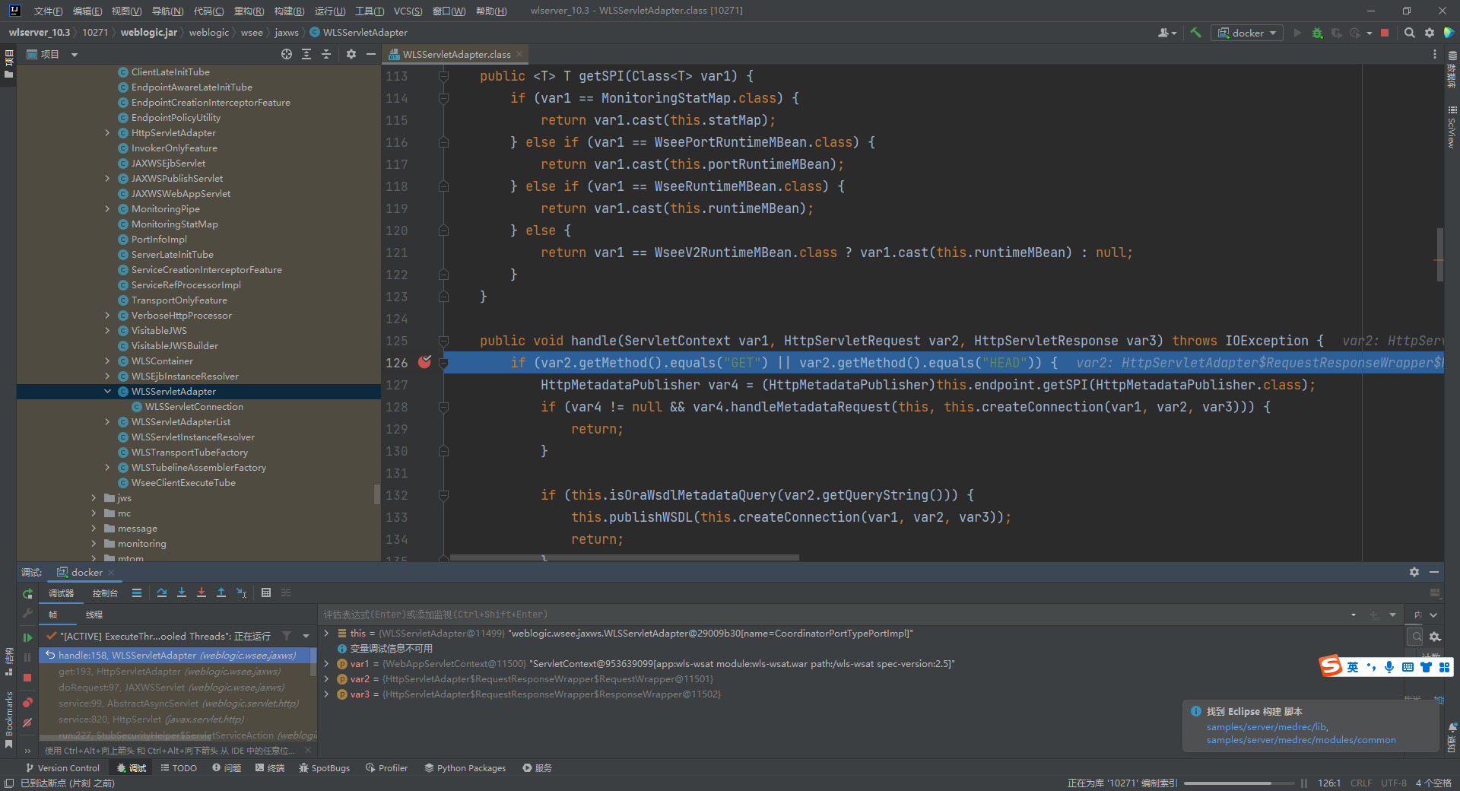Click Collapse All in project panel toolbar
1460x791 pixels.
coord(326,54)
